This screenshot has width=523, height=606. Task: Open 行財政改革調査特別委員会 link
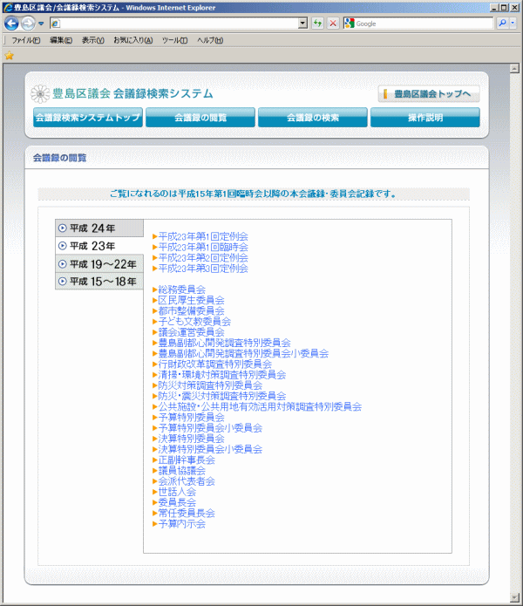(x=215, y=364)
